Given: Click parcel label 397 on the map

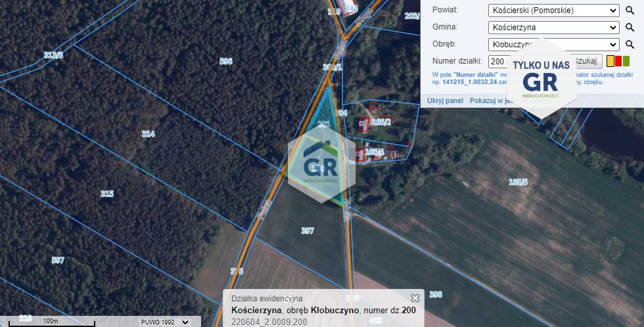Looking at the screenshot, I should [x=308, y=230].
